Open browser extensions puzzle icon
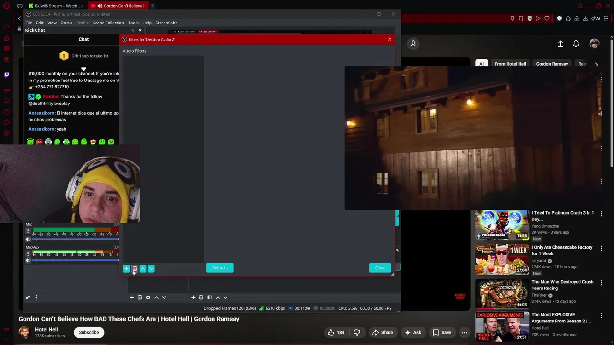The width and height of the screenshot is (614, 345). 568,19
